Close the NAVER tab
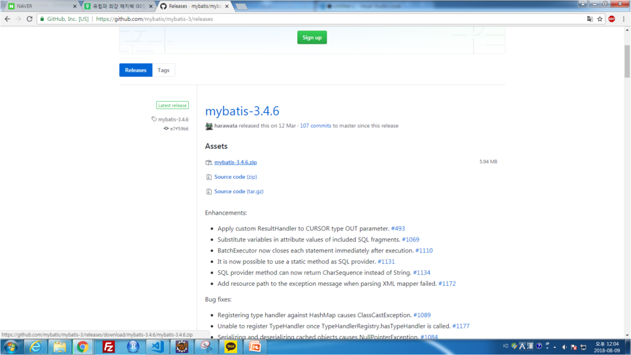 click(x=74, y=7)
